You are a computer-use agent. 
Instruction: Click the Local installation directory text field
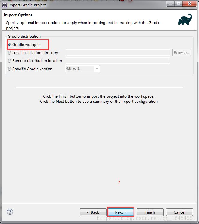tap(118, 53)
